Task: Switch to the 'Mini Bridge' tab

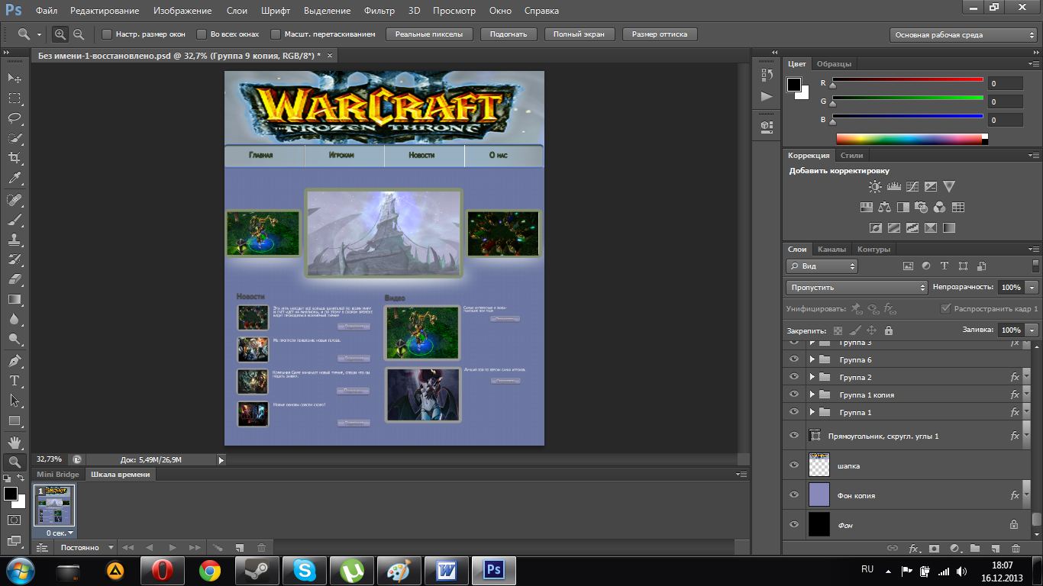Action: (x=58, y=475)
